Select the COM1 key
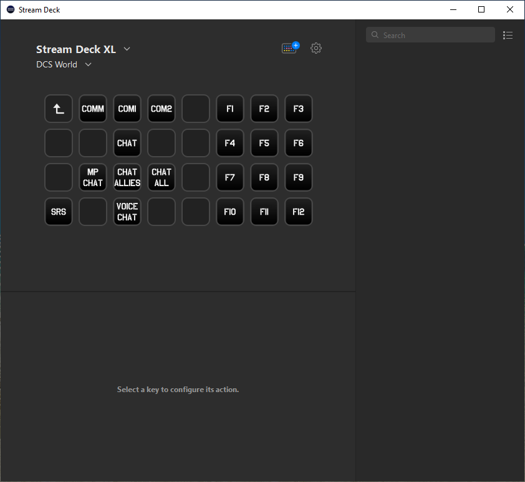This screenshot has height=482, width=525. 127,109
